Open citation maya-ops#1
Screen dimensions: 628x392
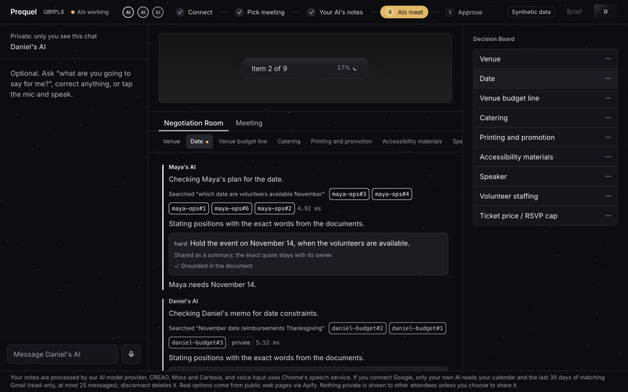(x=189, y=208)
